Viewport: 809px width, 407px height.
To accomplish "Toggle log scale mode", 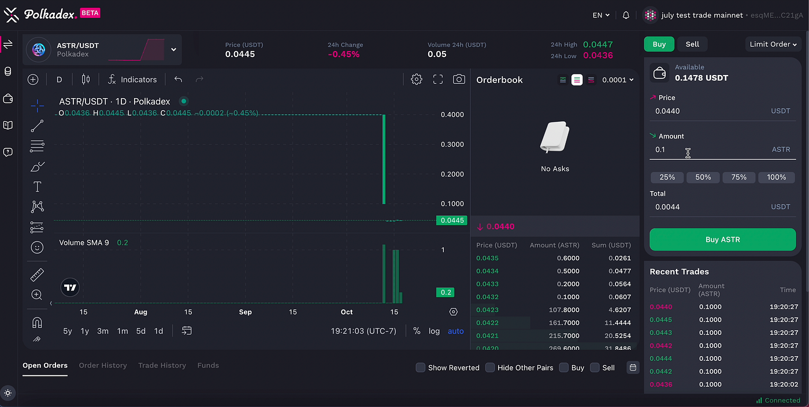I will [x=434, y=331].
